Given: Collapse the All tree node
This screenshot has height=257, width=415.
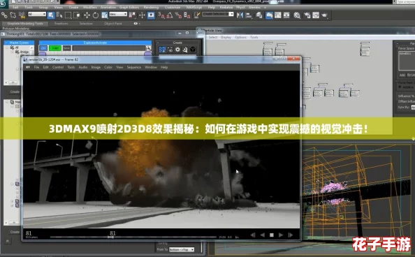Looking at the screenshot, I should pyautogui.click(x=8, y=47).
